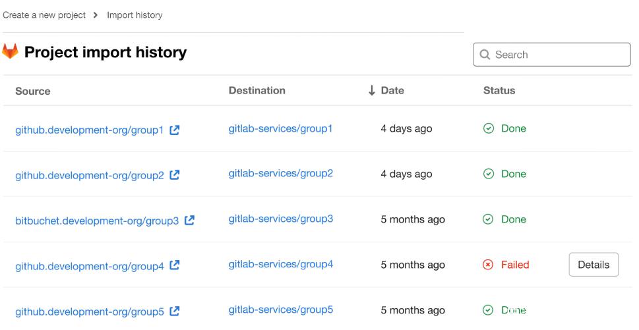The width and height of the screenshot is (639, 330).
Task: Go to Create a new project breadcrumb
Action: 44,15
